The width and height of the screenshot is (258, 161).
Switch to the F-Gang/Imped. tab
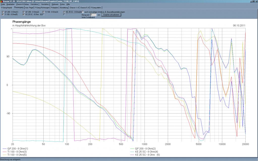click(7, 8)
